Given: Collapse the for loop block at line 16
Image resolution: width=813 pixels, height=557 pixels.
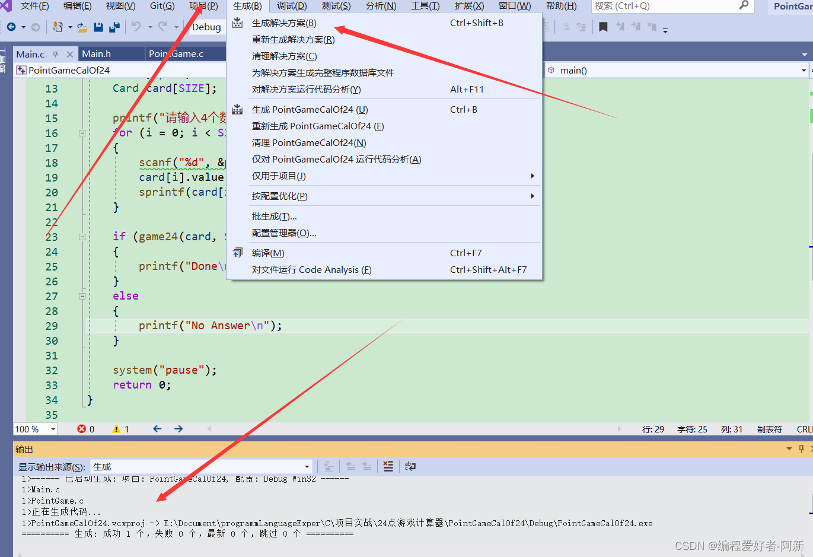Looking at the screenshot, I should pyautogui.click(x=82, y=133).
